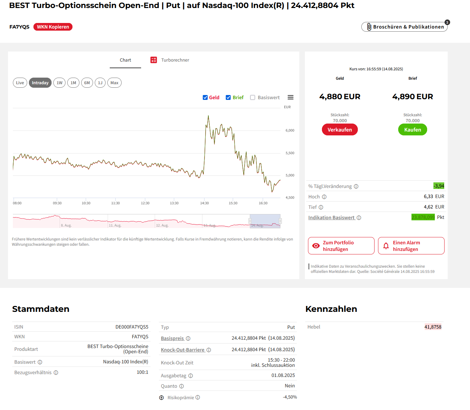Select the Live chart view

click(20, 83)
